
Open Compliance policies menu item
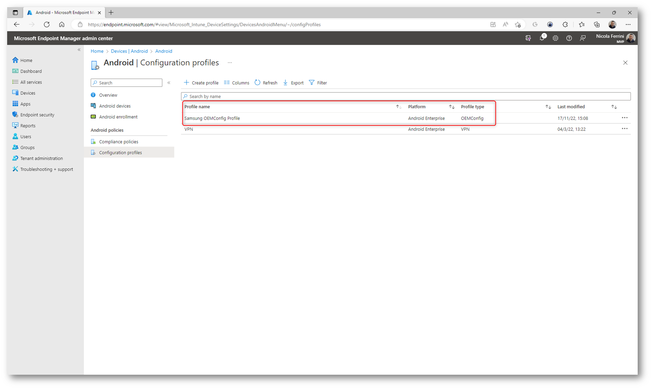coord(118,141)
